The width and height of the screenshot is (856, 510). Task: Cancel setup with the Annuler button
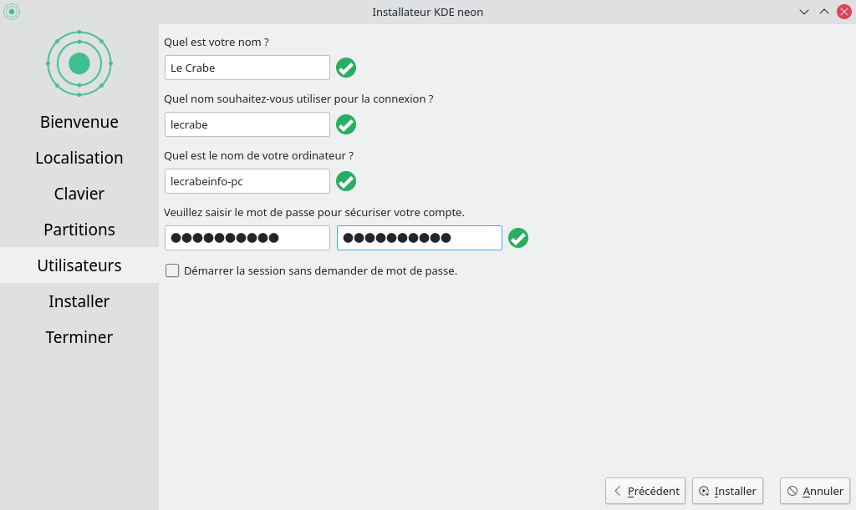(815, 491)
